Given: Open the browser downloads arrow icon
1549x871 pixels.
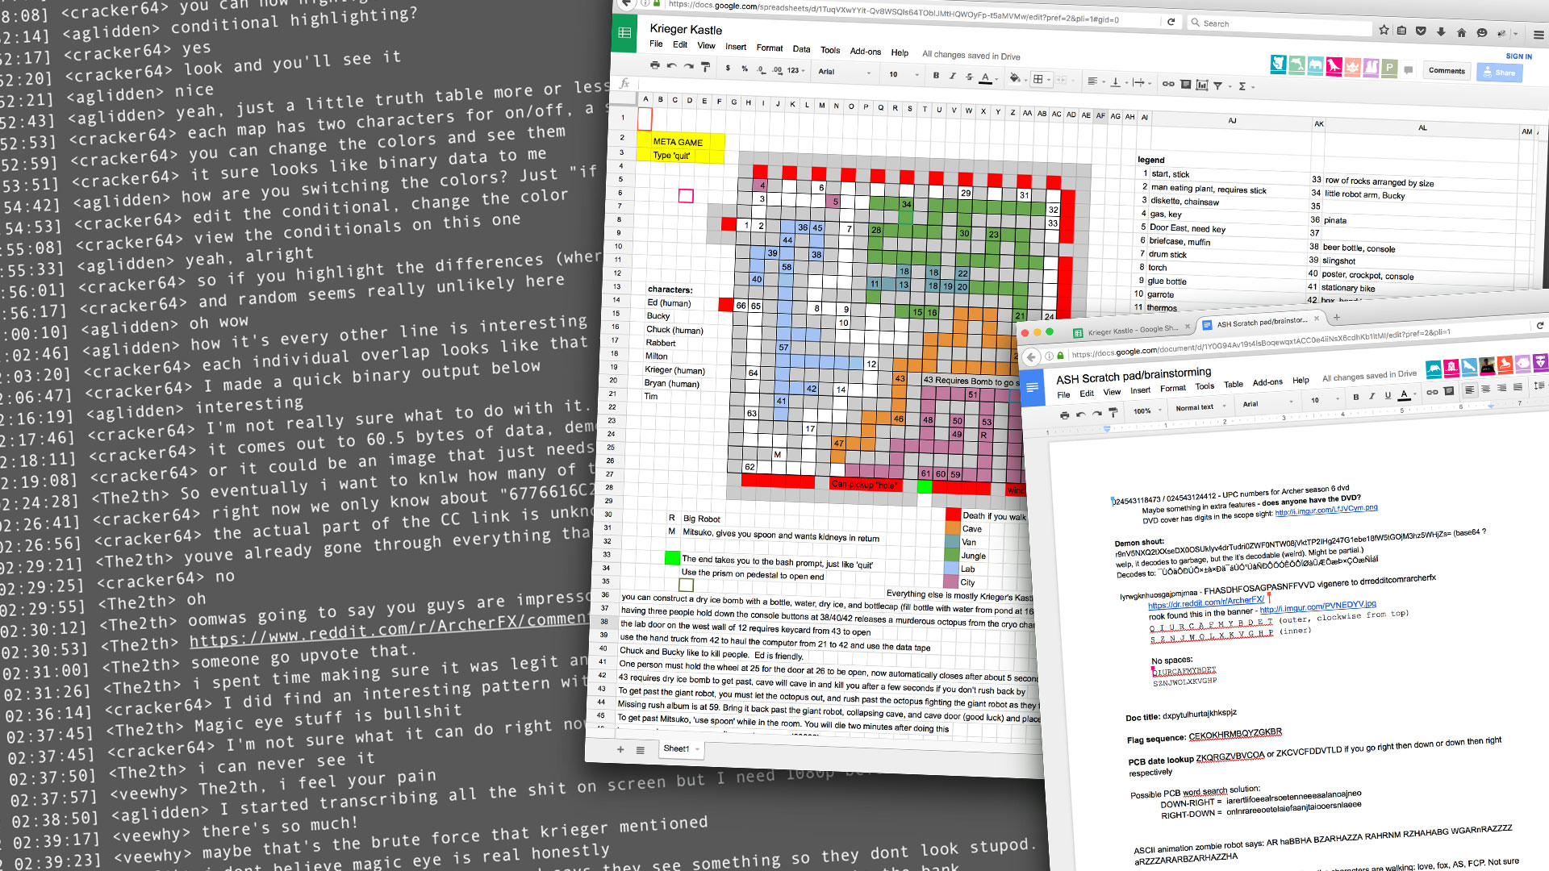Looking at the screenshot, I should pyautogui.click(x=1441, y=32).
